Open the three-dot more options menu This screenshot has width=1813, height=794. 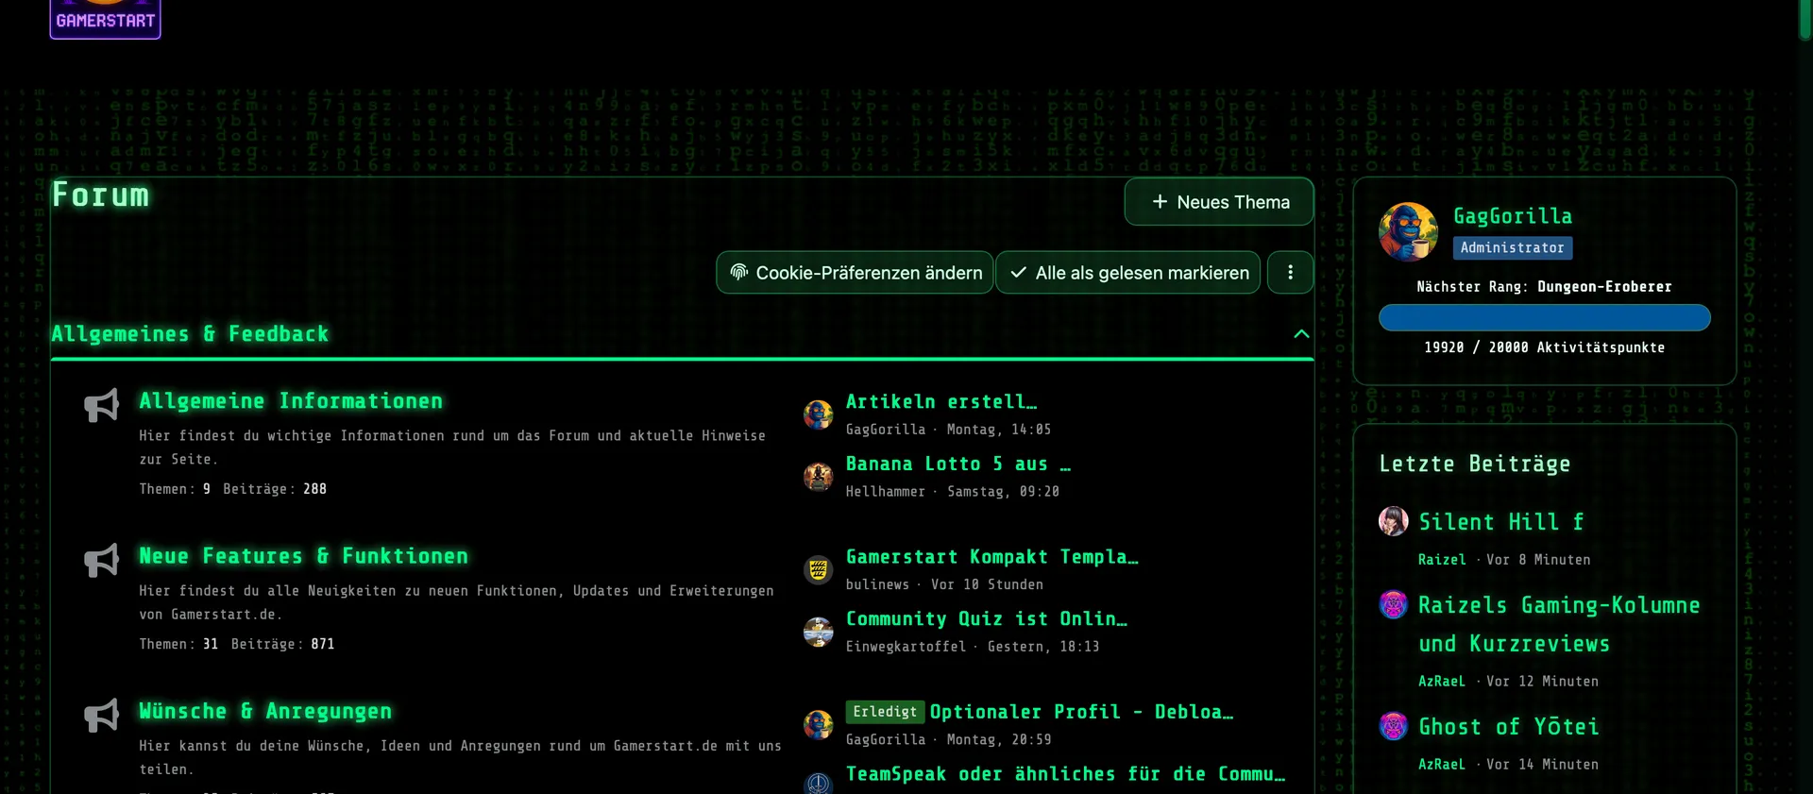(x=1290, y=273)
